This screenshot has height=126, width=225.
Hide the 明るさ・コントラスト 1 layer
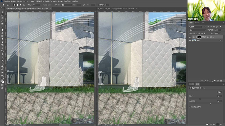click(190, 37)
